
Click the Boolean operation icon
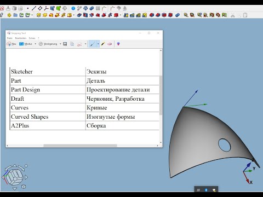pyautogui.click(x=178, y=15)
